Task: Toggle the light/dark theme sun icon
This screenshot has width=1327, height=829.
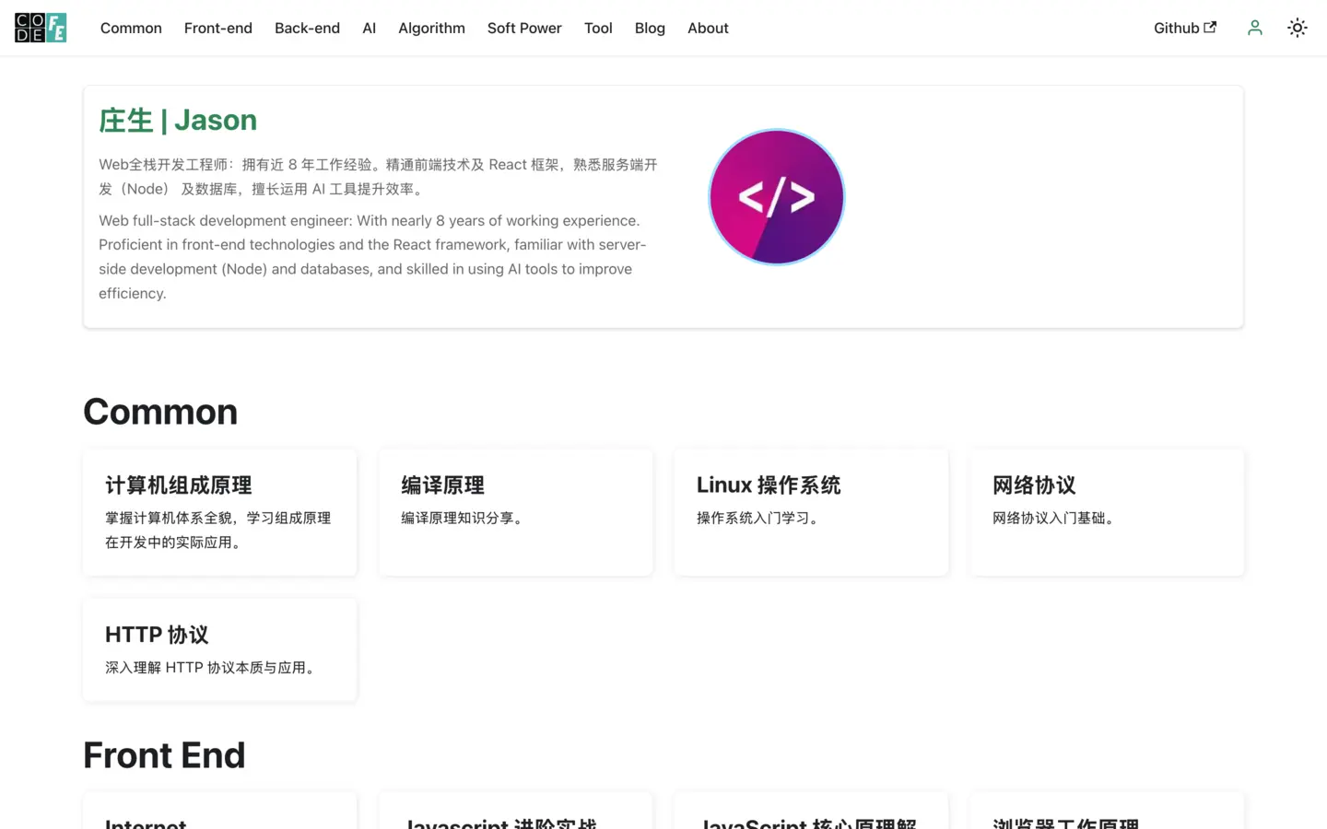Action: point(1297,28)
